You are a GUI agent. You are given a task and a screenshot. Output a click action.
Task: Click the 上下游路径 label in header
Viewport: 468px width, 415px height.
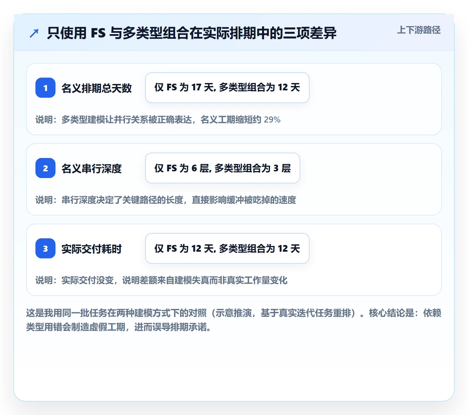point(419,30)
